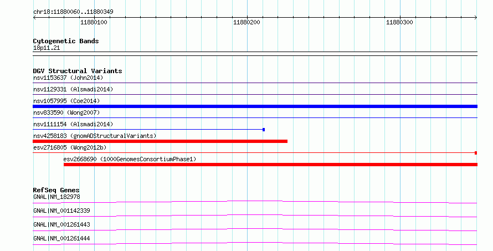
Task: Click the ruler position 11880100
Action: (x=94, y=22)
